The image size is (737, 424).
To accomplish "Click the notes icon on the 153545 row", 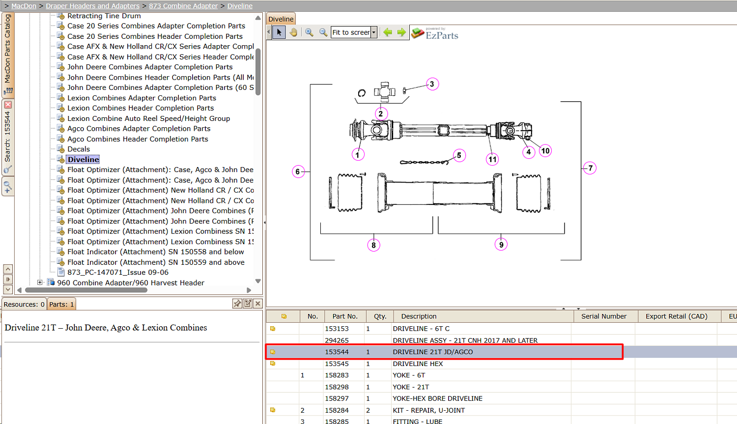I will 273,364.
